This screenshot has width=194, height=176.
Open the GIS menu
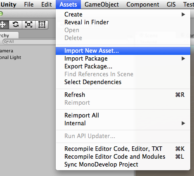pyautogui.click(x=171, y=5)
